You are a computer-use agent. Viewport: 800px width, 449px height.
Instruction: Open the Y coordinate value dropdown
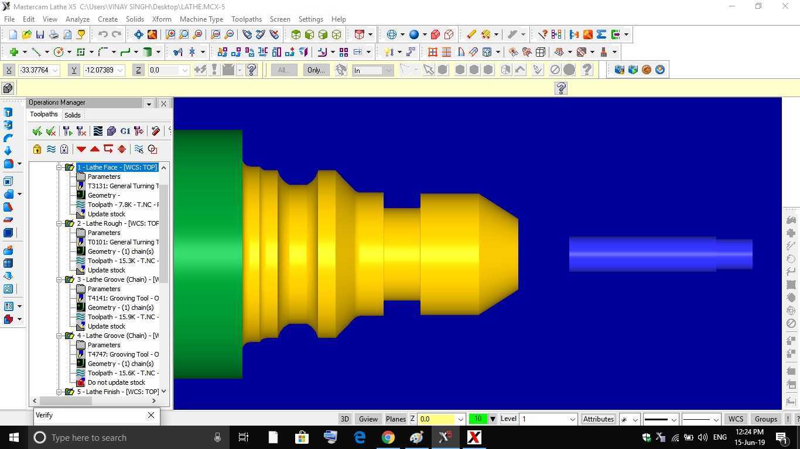[x=120, y=70]
